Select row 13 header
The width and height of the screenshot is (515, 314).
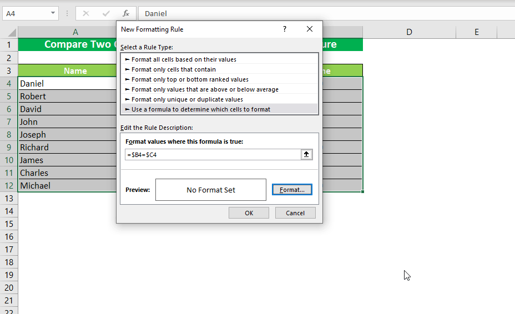[9, 199]
